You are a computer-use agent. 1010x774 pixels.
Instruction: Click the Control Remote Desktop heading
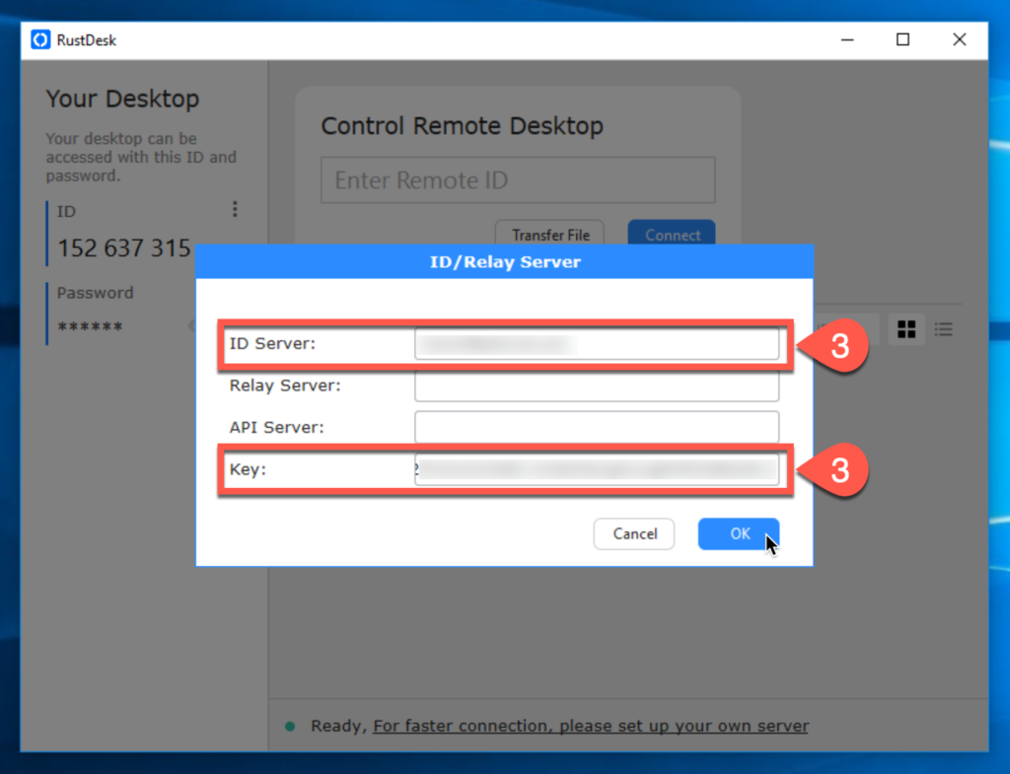click(462, 125)
